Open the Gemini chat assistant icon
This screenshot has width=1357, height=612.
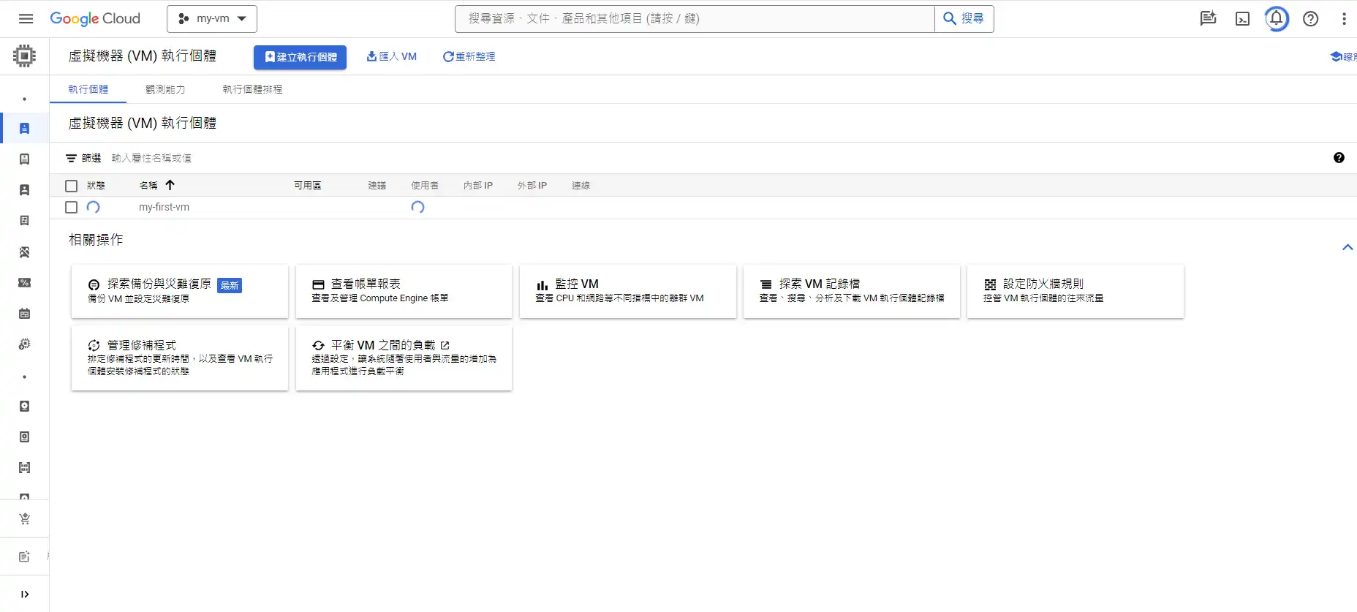tap(1208, 19)
